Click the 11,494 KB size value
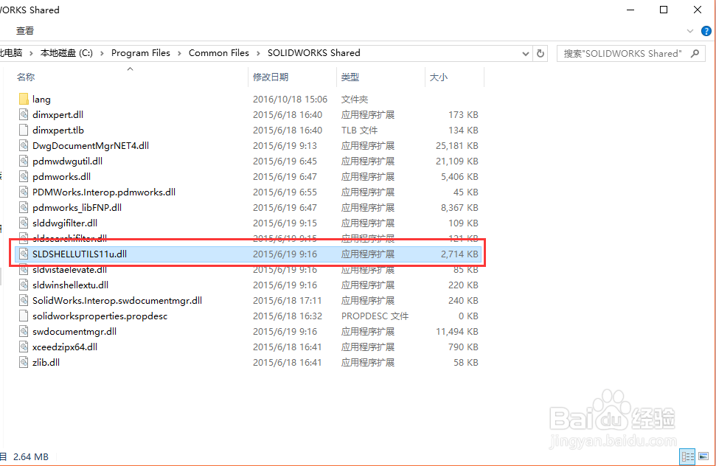The image size is (716, 466). tap(457, 331)
